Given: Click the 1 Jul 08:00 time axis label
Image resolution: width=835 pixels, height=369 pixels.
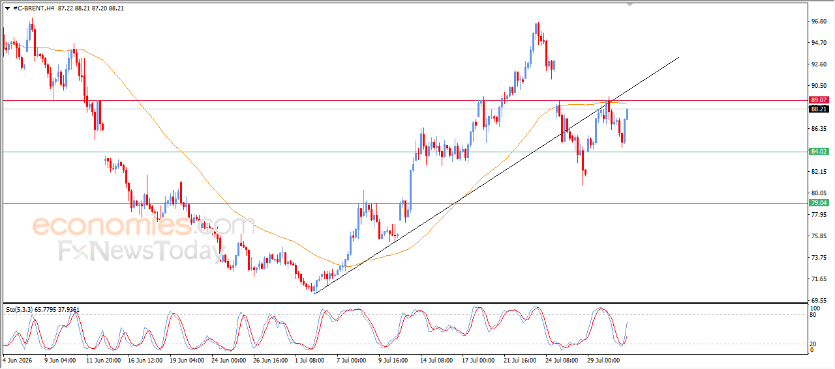Looking at the screenshot, I should (311, 359).
